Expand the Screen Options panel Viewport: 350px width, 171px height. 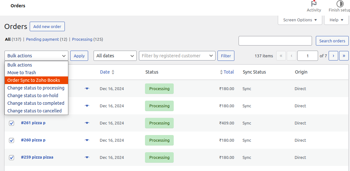pos(300,20)
